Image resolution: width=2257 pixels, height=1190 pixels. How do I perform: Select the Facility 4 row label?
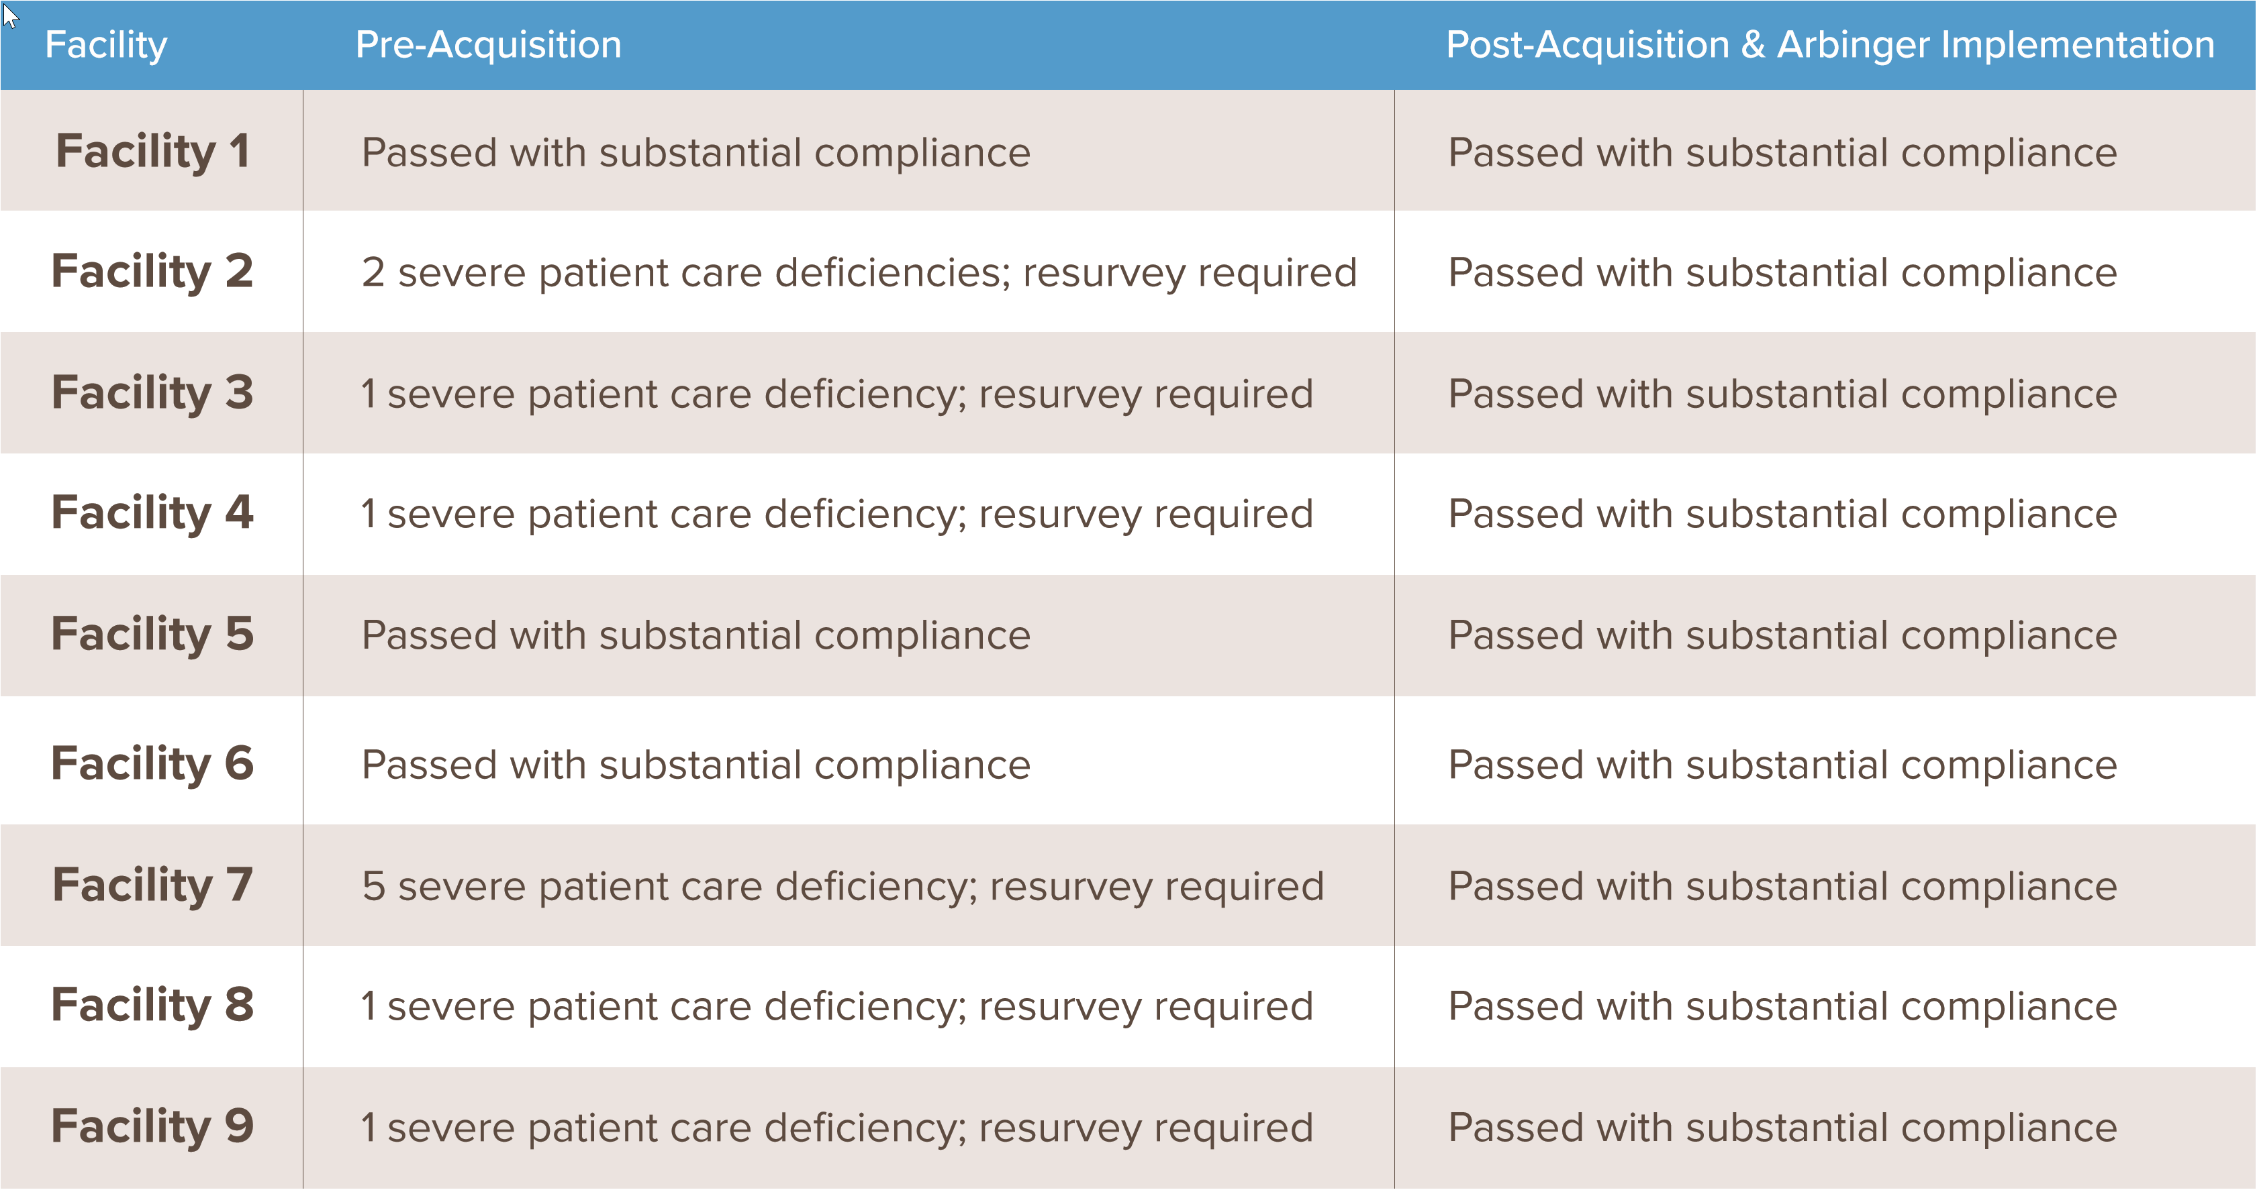point(152,513)
